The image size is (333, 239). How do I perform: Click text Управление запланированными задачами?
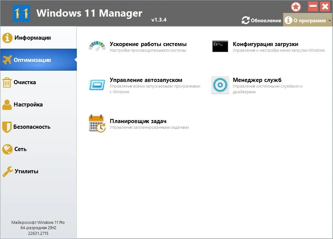[x=149, y=127]
